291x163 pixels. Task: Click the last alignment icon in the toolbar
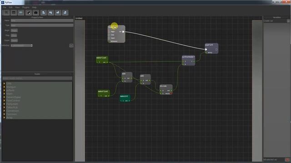[x=65, y=13]
